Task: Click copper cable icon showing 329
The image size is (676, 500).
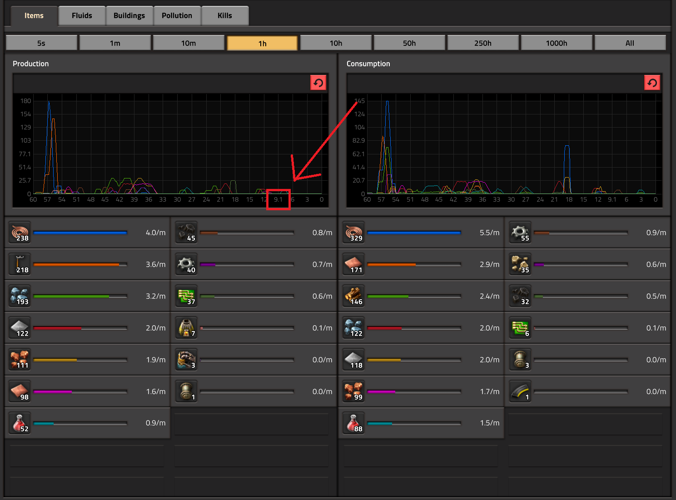Action: click(x=354, y=233)
